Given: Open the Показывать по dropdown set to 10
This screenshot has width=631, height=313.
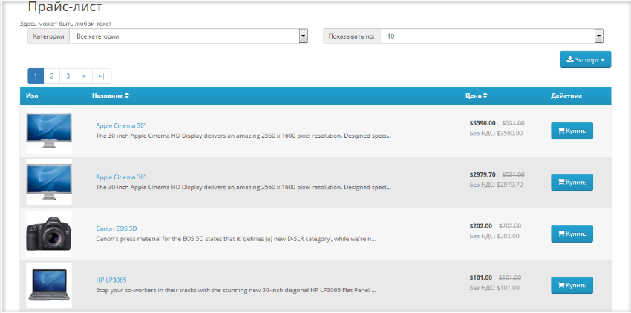Looking at the screenshot, I should click(491, 36).
